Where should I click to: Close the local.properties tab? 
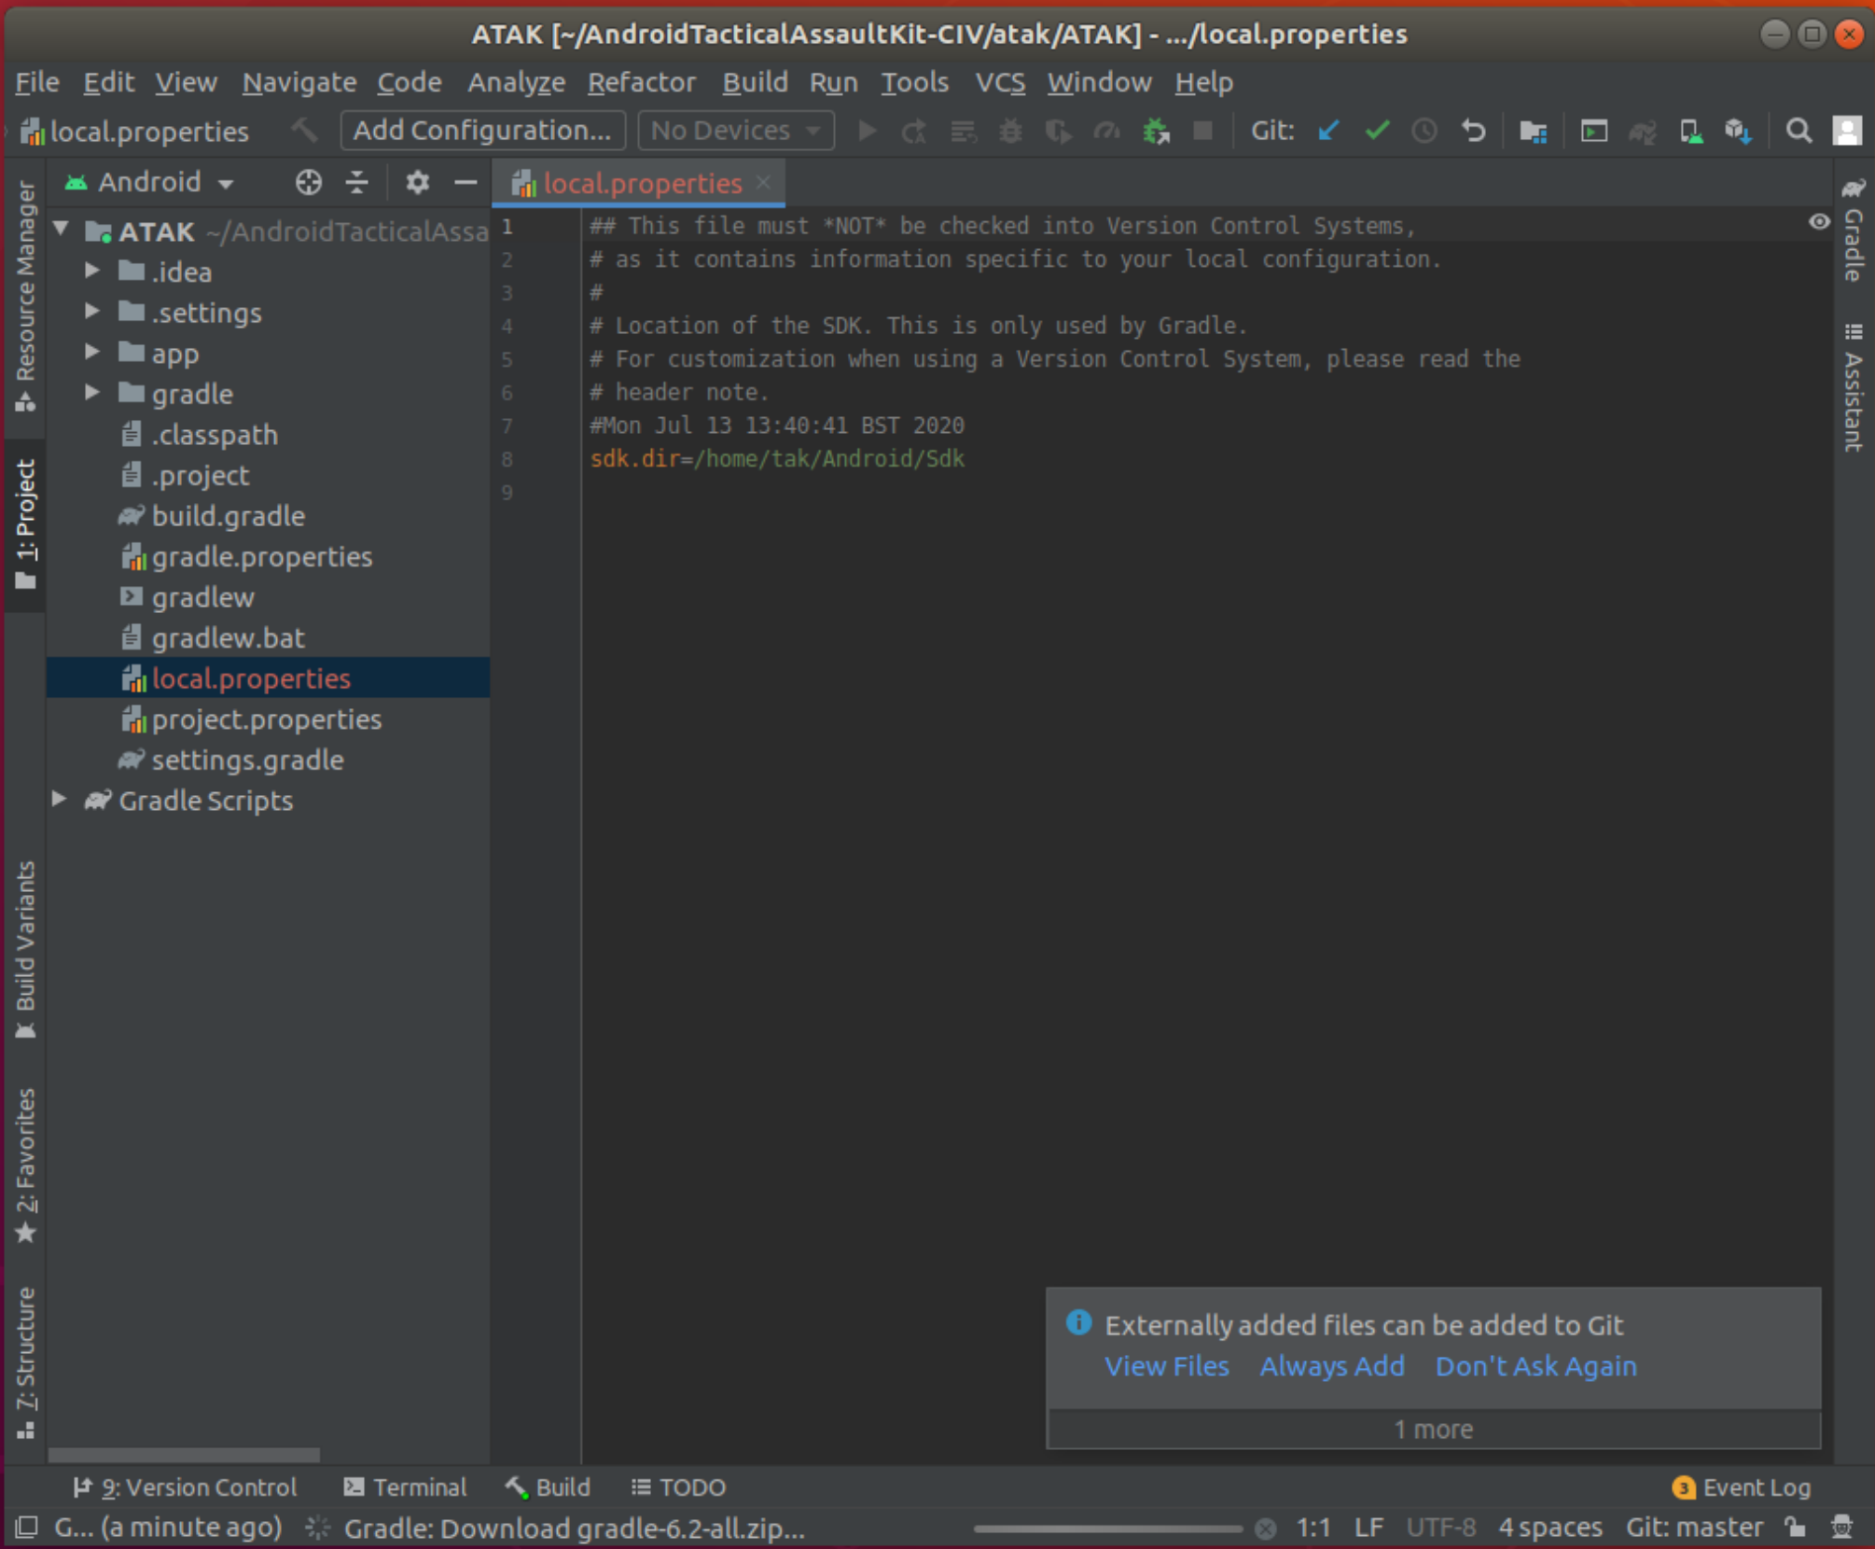tap(763, 182)
